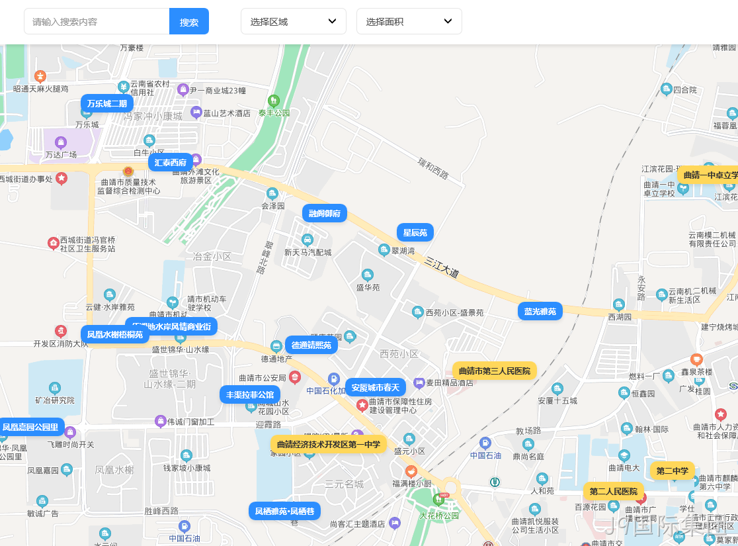Click the 麦田精品酒店 hotel icon
This screenshot has width=738, height=546.
pyautogui.click(x=419, y=383)
